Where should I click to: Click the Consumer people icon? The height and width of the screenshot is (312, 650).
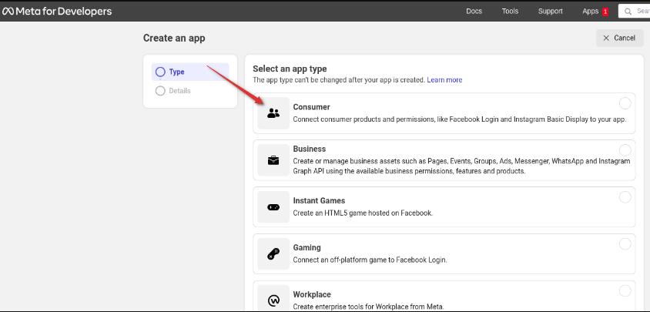coord(273,112)
